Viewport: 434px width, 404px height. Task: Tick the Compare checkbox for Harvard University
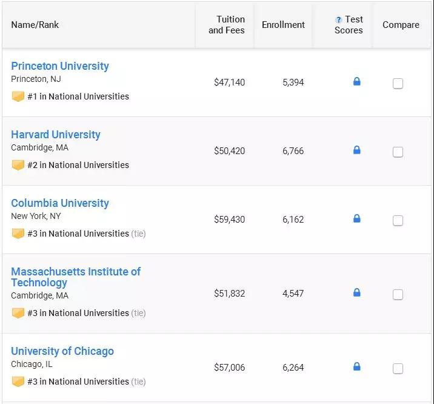[398, 152]
